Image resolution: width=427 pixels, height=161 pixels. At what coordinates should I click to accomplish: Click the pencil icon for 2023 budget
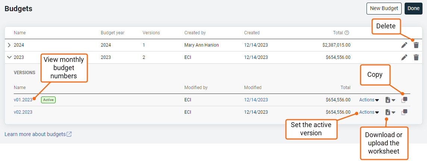point(404,57)
